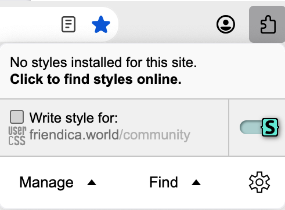Expand the Find dropdown arrow
Image resolution: width=285 pixels, height=210 pixels.
click(x=196, y=182)
